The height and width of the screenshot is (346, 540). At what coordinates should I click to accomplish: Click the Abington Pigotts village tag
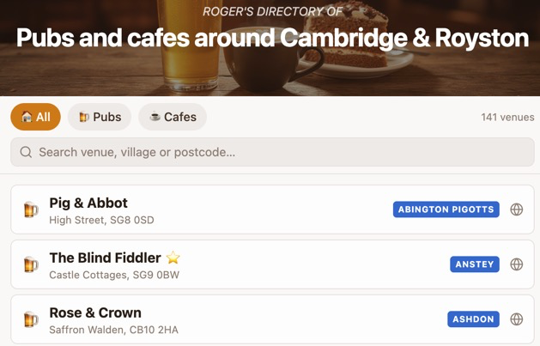(x=446, y=209)
